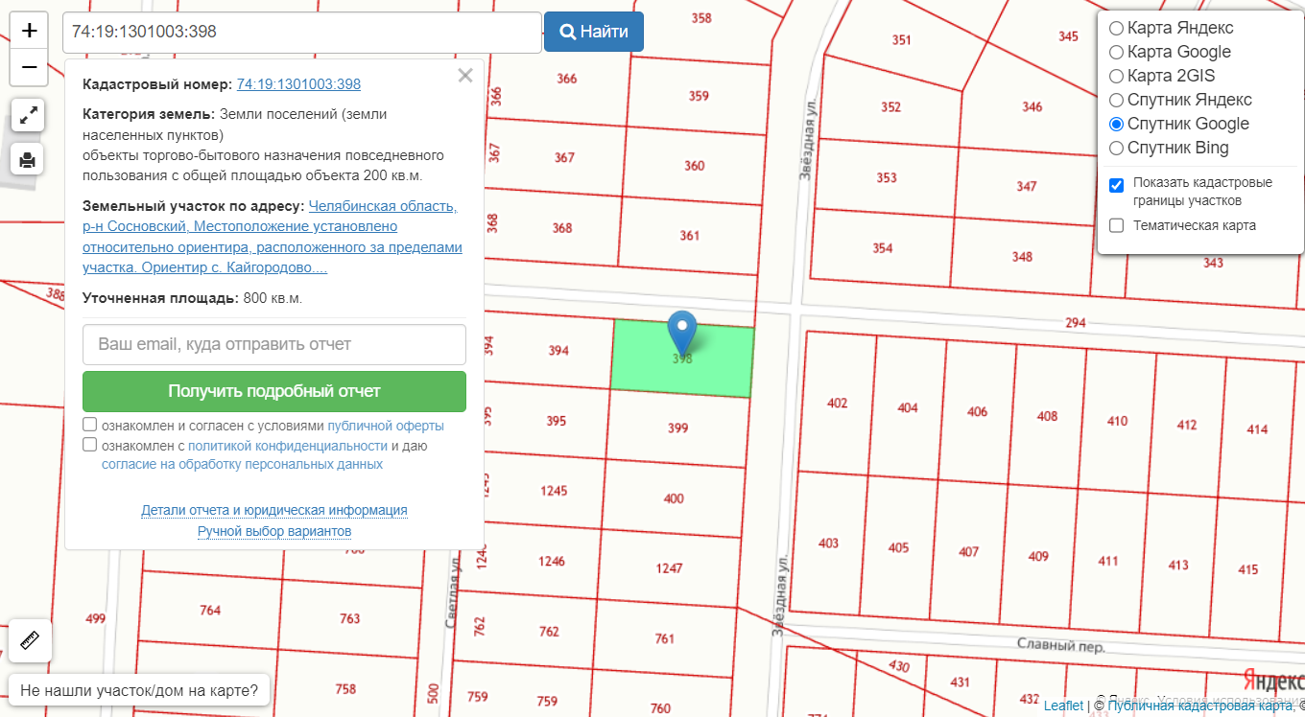Click the blue map marker on parcel 398
Viewport: 1305px width, 717px height.
pyautogui.click(x=682, y=334)
